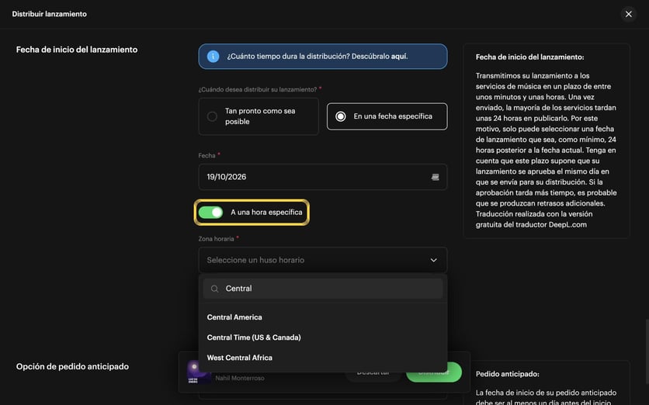Select 'Tan pronto como sea posible' option
The height and width of the screenshot is (405, 649).
pyautogui.click(x=259, y=116)
